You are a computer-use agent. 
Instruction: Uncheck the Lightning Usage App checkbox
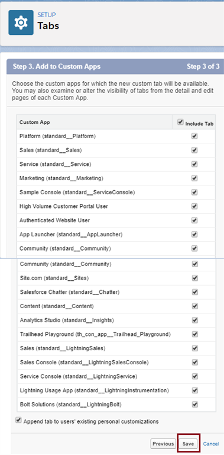[195, 390]
